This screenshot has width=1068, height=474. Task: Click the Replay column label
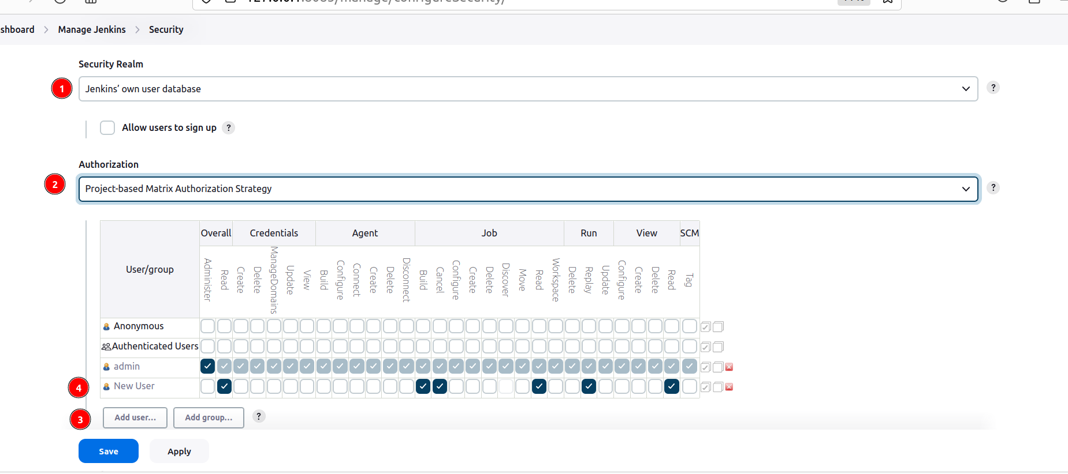click(589, 280)
